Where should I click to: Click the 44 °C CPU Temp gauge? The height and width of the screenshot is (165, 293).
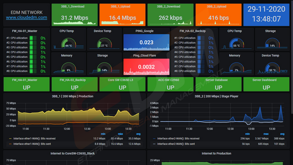tap(69, 43)
